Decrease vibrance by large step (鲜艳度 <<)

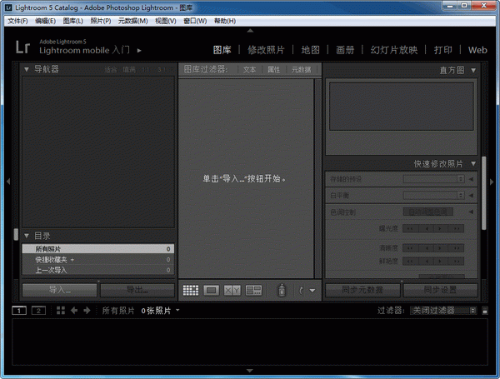tap(410, 262)
